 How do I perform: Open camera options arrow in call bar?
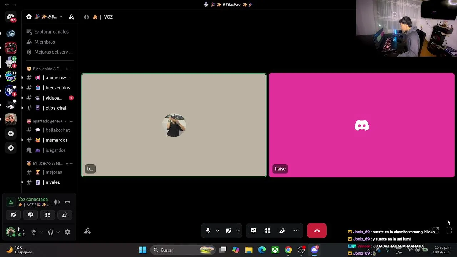[238, 231]
